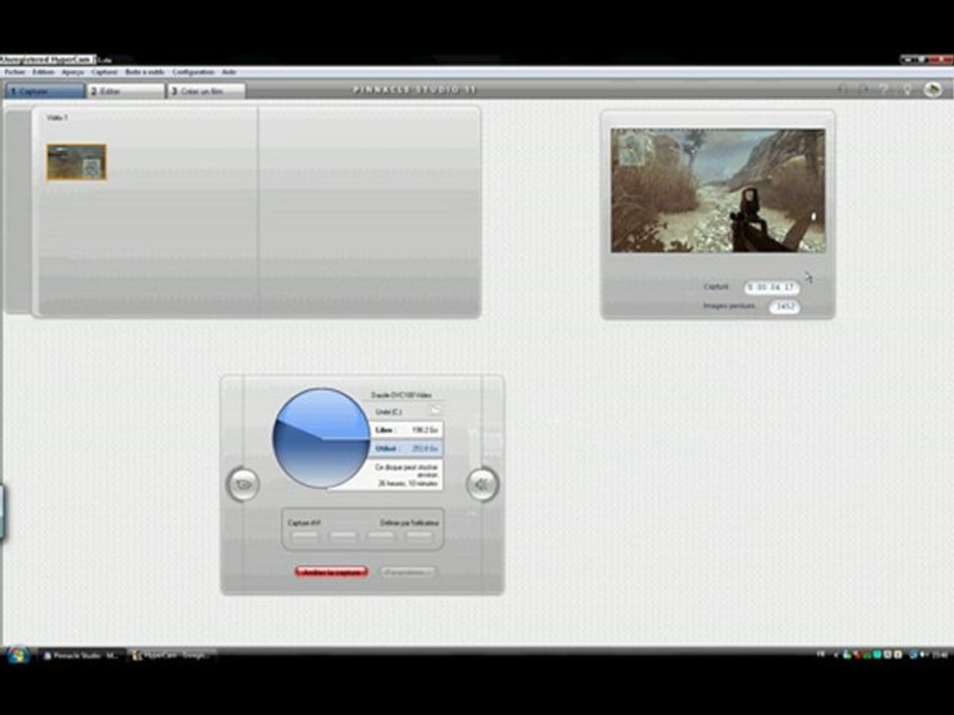Open the Fichier menu

(x=15, y=72)
